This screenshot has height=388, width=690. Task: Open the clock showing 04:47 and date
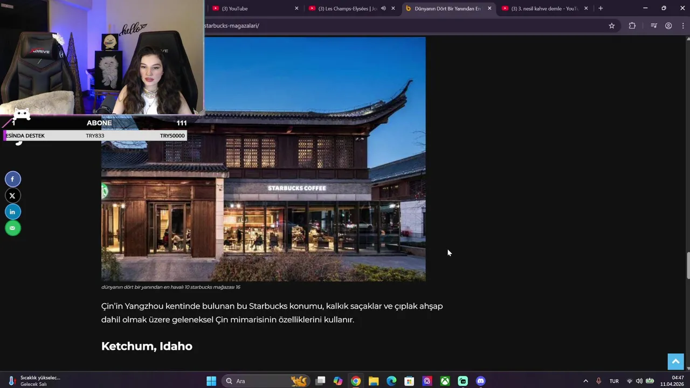672,381
